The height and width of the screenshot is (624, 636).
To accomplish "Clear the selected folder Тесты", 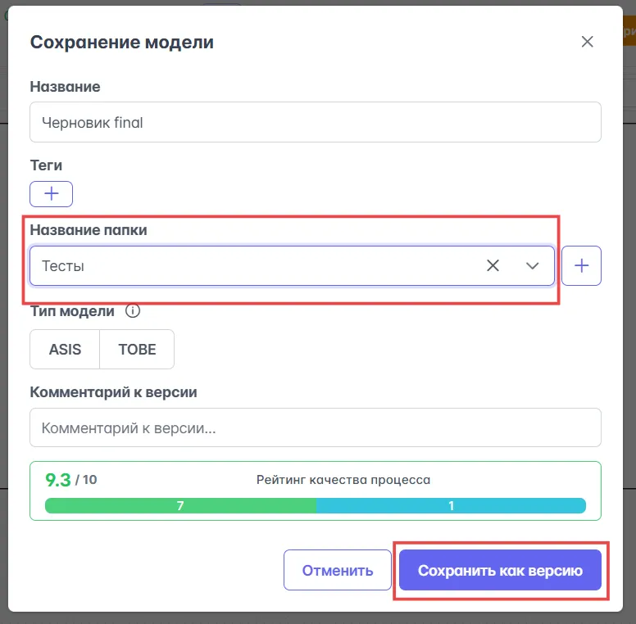I will [493, 265].
